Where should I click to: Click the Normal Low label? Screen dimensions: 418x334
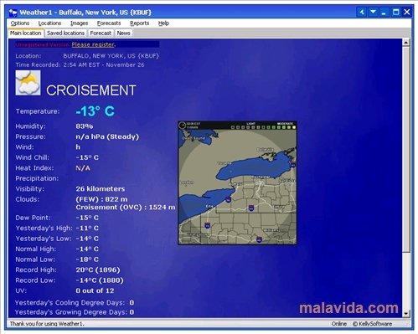click(x=35, y=259)
